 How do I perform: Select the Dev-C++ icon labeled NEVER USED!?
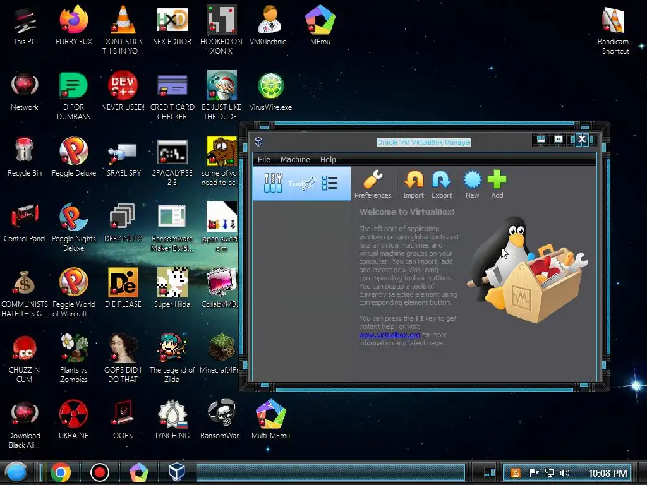click(123, 92)
